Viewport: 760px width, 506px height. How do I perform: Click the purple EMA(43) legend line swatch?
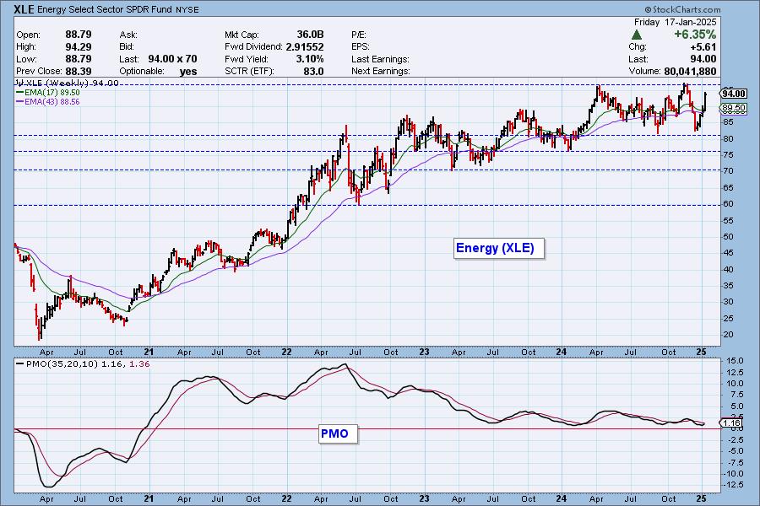pyautogui.click(x=20, y=102)
